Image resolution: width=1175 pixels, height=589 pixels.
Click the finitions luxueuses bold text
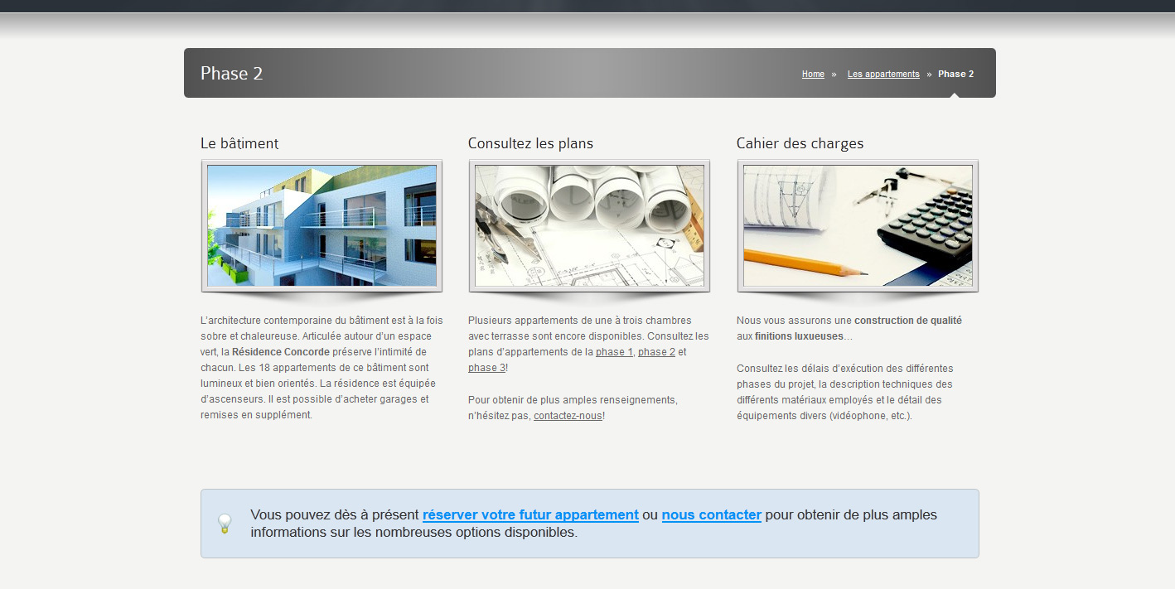point(799,336)
